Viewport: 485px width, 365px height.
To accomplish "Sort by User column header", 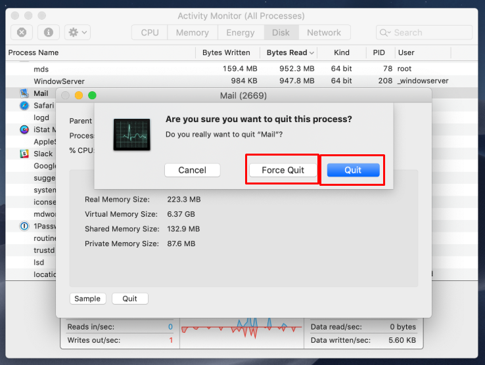I will pos(406,53).
